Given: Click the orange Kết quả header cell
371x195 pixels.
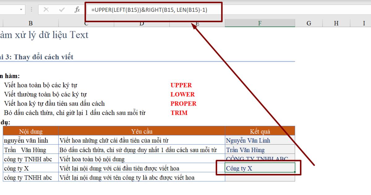Looking at the screenshot, I should tap(260, 131).
